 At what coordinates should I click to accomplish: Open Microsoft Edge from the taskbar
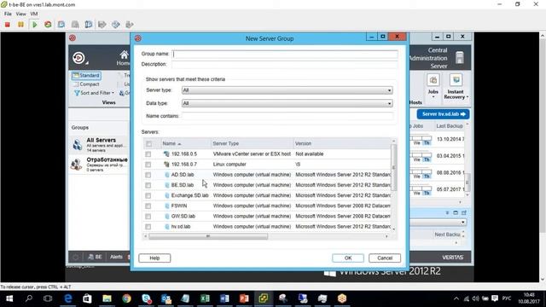click(x=68, y=298)
